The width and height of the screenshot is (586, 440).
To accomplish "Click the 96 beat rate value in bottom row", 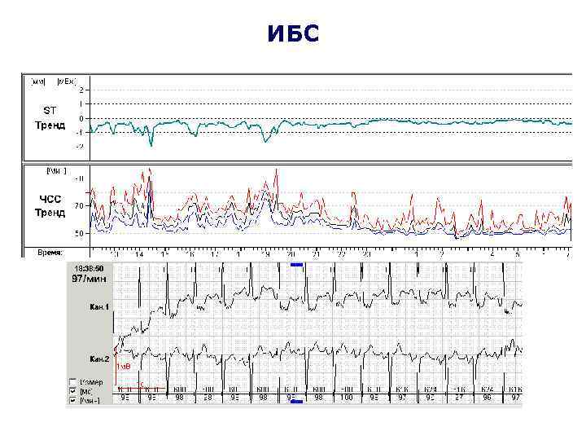I will click(487, 398).
